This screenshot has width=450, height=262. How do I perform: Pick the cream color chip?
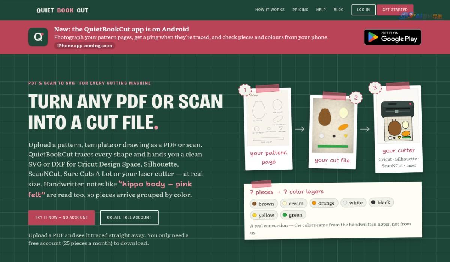pos(294,203)
